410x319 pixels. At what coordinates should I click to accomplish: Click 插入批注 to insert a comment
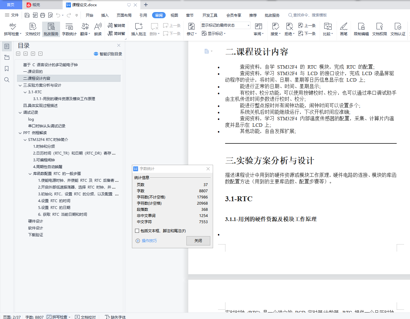tap(139, 29)
